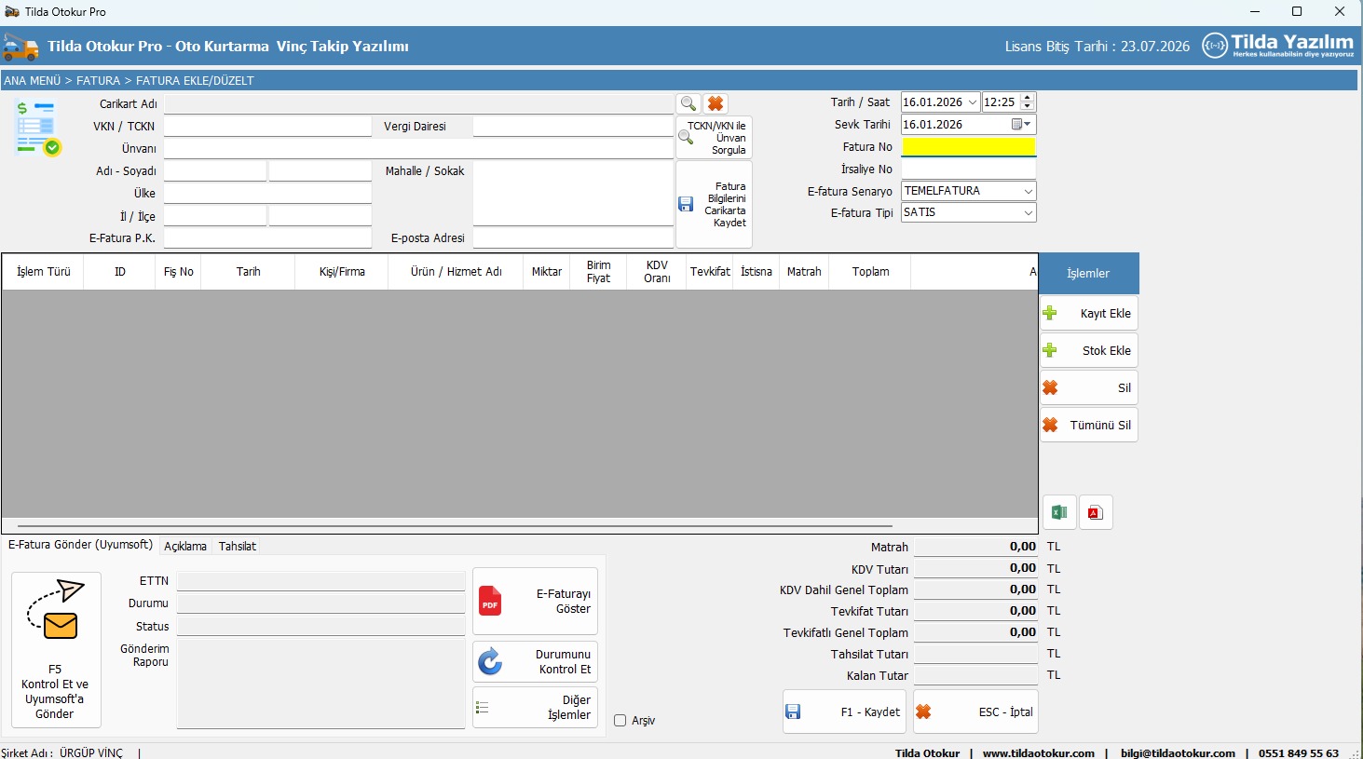Switch to the Tahsilat tab
This screenshot has width=1363, height=759.
238,547
